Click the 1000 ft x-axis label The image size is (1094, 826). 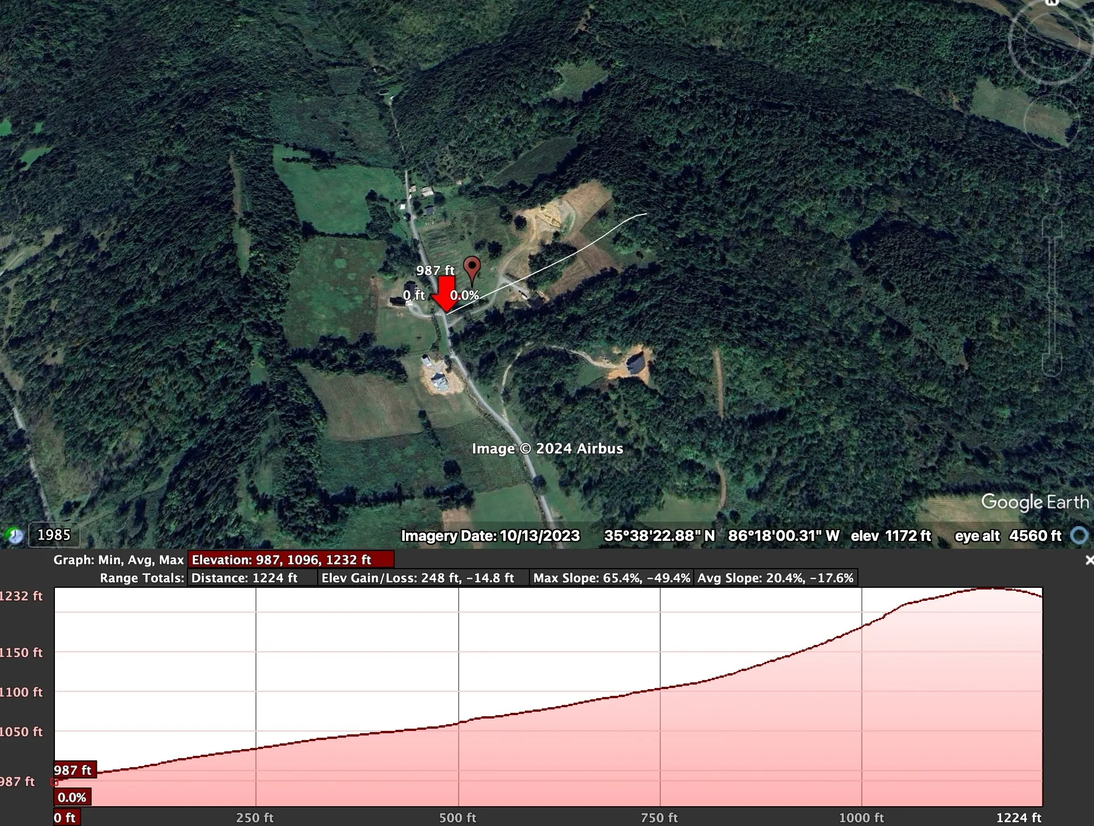(x=861, y=818)
